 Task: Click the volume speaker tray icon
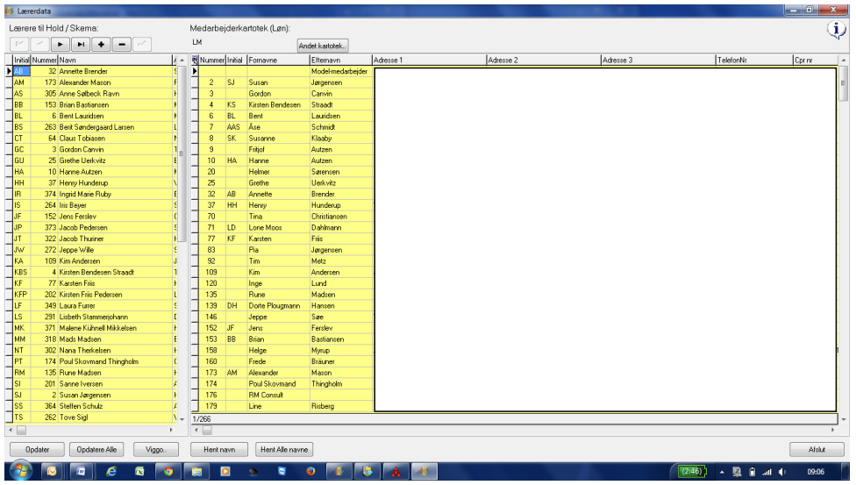[781, 472]
